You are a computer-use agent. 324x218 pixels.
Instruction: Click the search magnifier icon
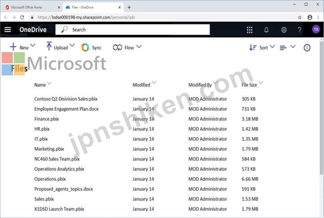(x=64, y=29)
